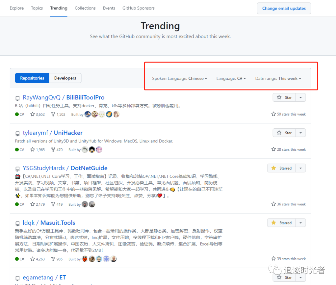
Task: Star the egametang ET repository
Action: [x=284, y=278]
